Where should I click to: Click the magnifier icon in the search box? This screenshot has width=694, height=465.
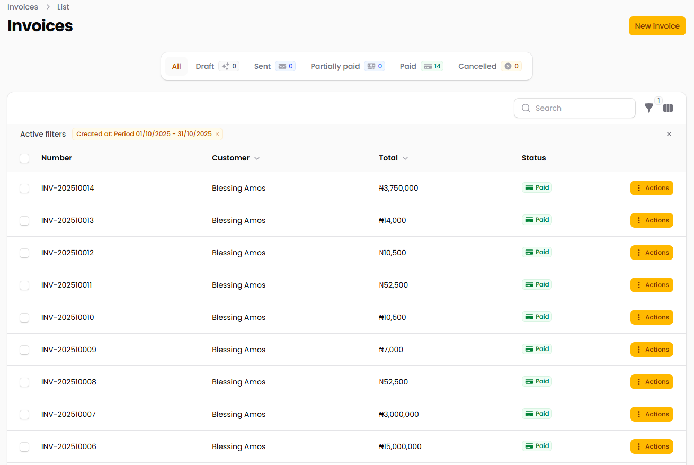(526, 108)
